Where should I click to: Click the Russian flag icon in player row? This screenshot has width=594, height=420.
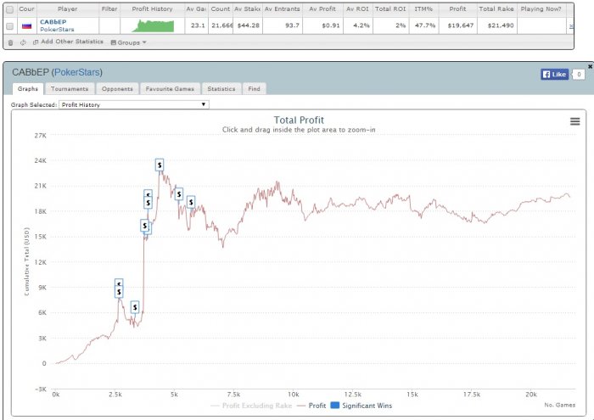tap(26, 25)
